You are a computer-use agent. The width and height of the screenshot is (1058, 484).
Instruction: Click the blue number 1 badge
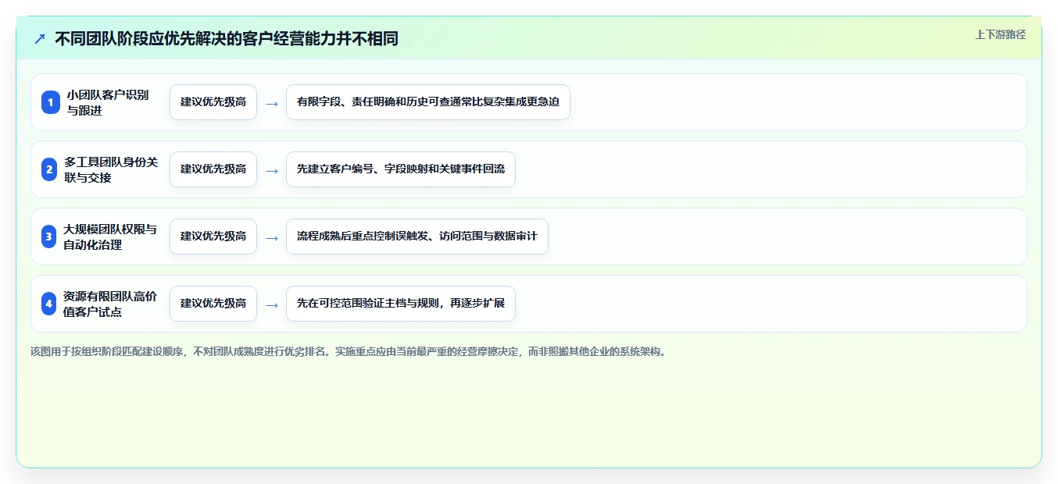click(x=51, y=102)
